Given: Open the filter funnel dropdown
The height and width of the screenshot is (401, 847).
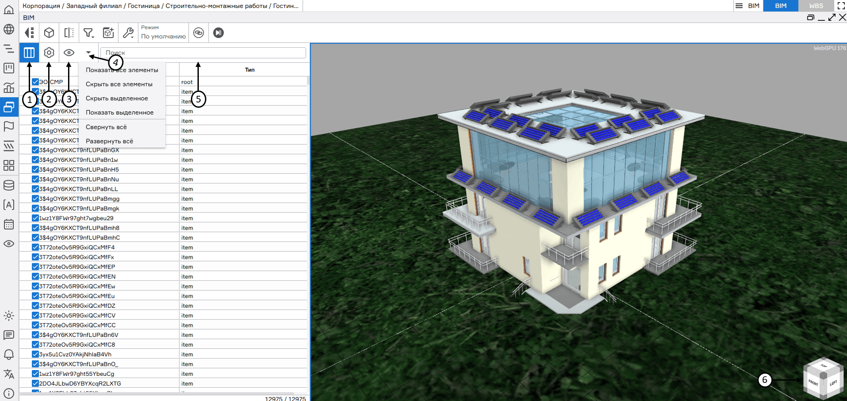Looking at the screenshot, I should coord(89,33).
